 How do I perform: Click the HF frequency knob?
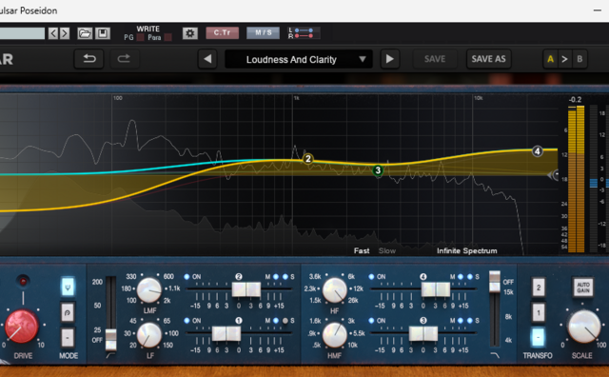tap(334, 290)
